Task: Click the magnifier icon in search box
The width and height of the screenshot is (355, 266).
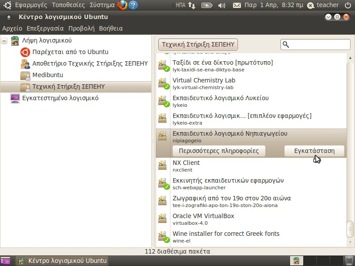Action: [x=286, y=45]
